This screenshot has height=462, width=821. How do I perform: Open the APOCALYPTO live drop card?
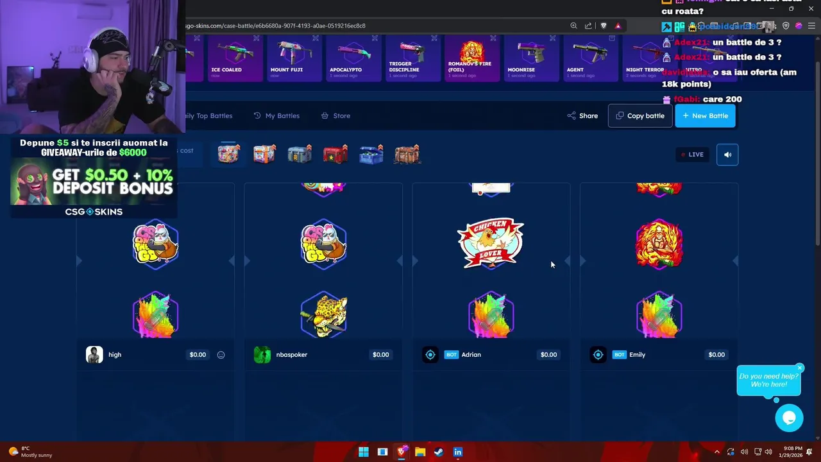(x=353, y=58)
